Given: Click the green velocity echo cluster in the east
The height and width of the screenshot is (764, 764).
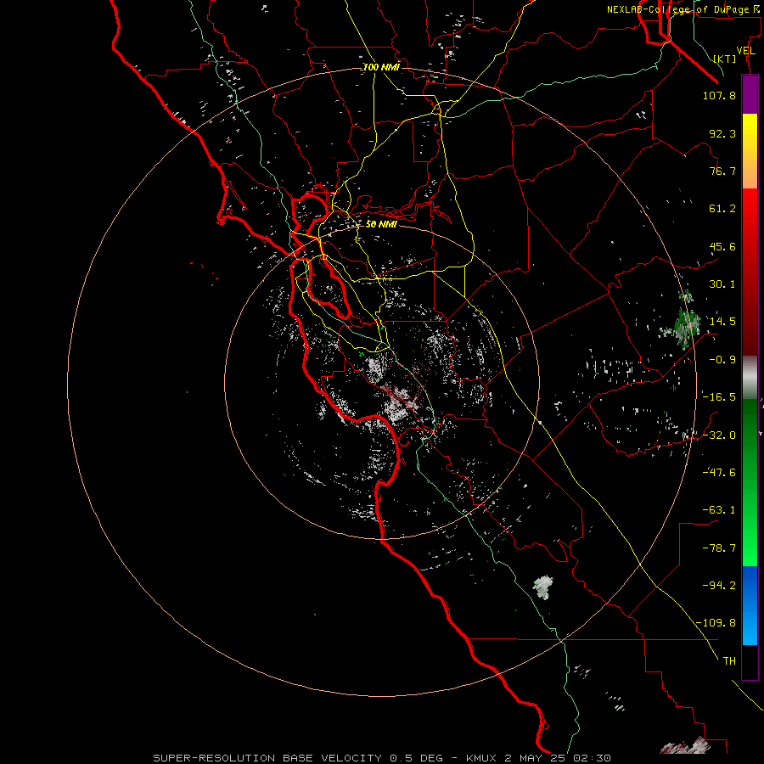Looking at the screenshot, I should 687,325.
